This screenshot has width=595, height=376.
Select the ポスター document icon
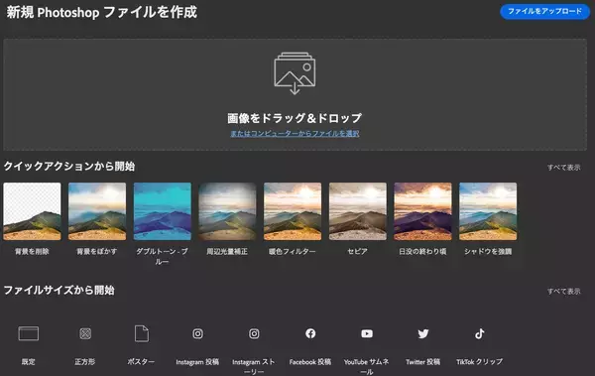(x=142, y=333)
